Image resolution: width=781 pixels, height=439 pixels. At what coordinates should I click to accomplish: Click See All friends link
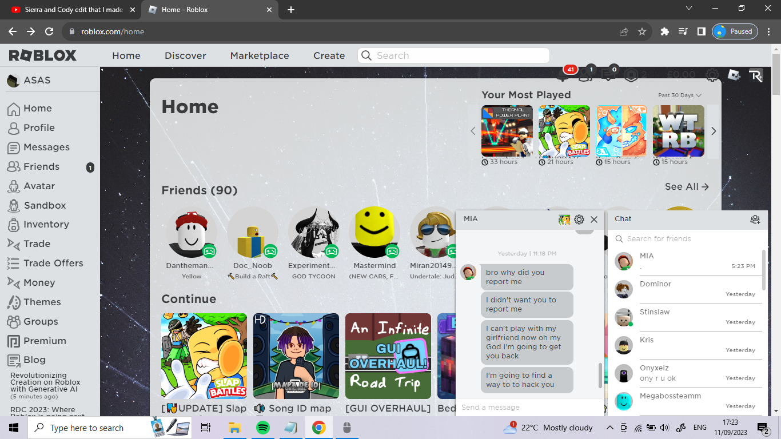pyautogui.click(x=687, y=186)
